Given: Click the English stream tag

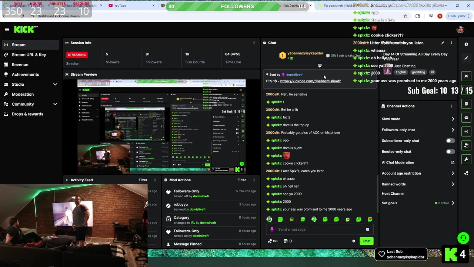Looking at the screenshot, I should coord(401,72).
